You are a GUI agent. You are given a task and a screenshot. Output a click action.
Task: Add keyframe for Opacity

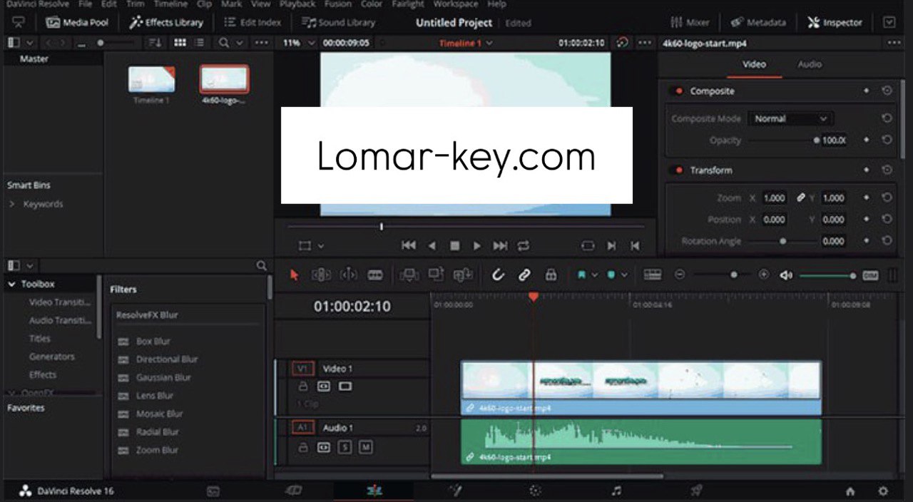867,140
